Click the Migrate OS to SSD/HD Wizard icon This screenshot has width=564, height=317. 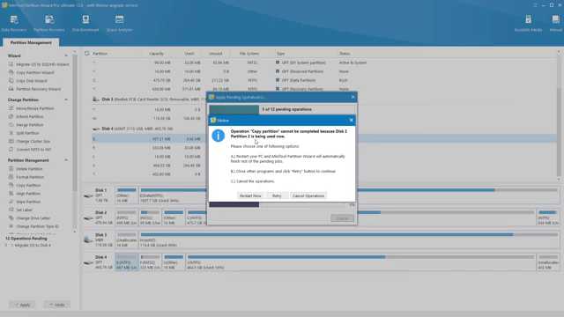coord(11,64)
